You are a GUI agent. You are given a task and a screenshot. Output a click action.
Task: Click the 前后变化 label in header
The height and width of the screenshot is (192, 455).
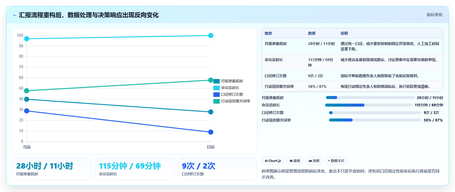tap(434, 15)
